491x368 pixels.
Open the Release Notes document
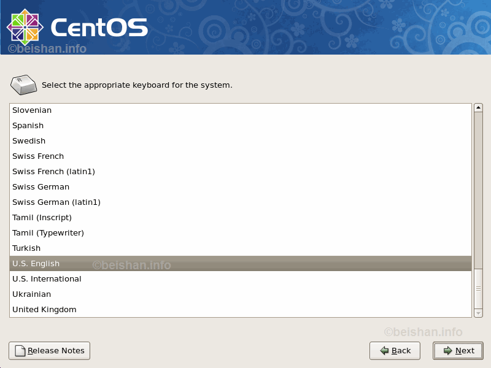point(49,351)
